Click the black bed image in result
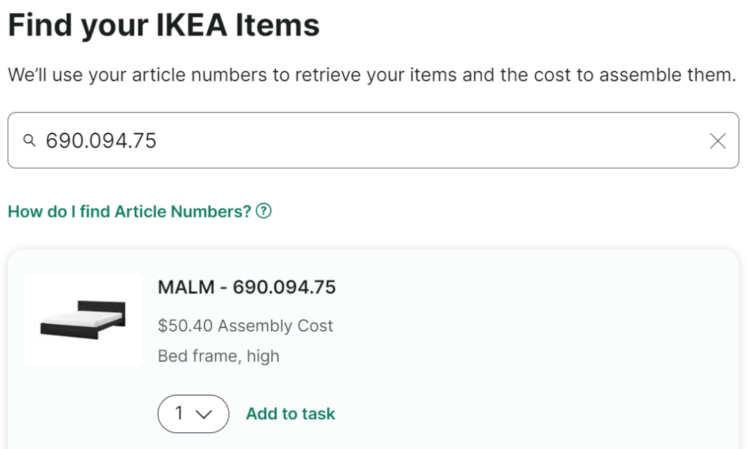751x449 pixels. [x=83, y=320]
